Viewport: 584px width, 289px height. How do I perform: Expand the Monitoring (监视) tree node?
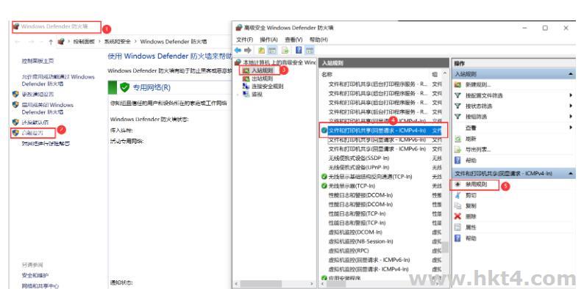tap(238, 95)
